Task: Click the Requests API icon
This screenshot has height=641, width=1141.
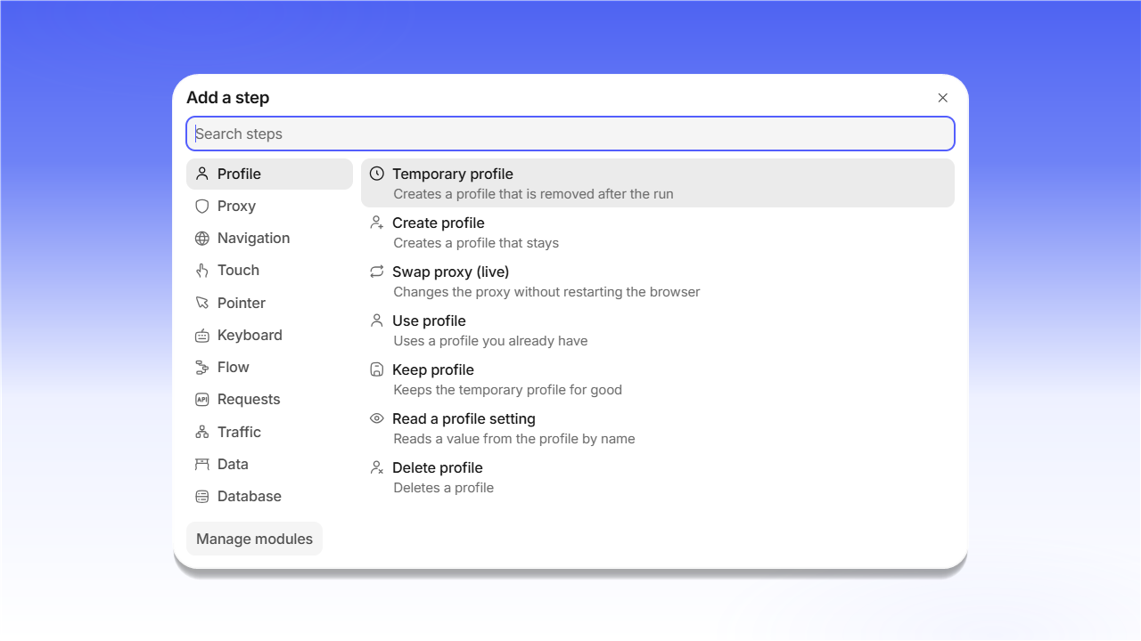Action: coord(201,400)
